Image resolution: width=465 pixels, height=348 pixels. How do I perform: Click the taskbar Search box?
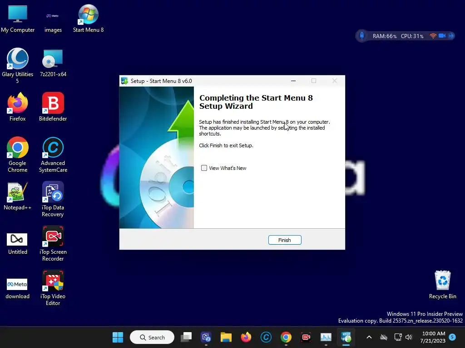(x=152, y=337)
